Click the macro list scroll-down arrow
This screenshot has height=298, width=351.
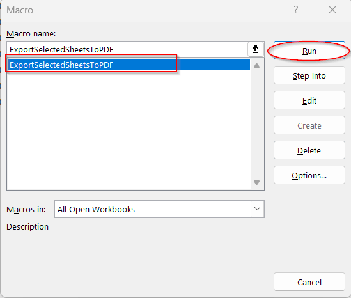click(x=257, y=182)
